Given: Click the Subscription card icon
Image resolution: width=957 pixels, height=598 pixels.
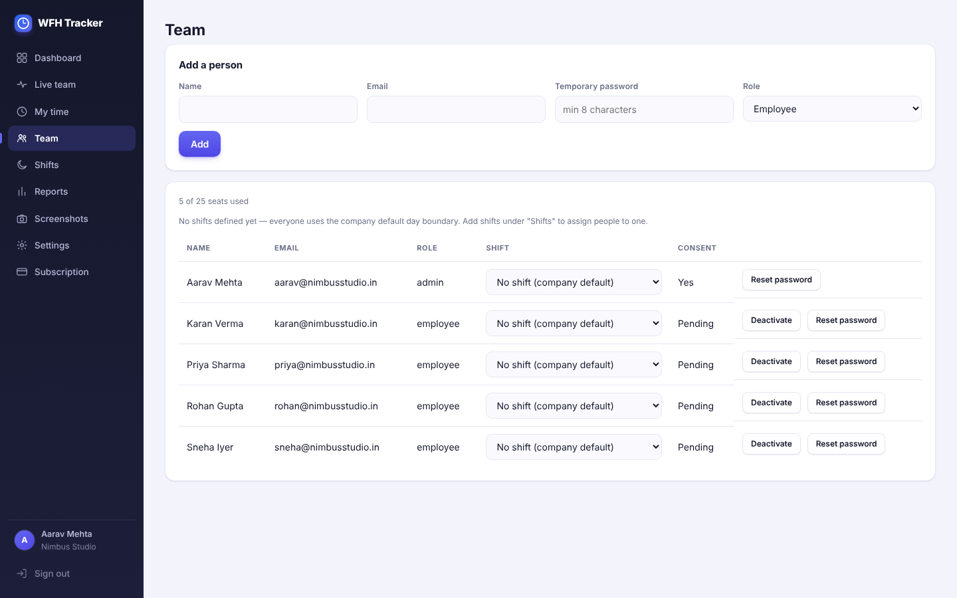Looking at the screenshot, I should [22, 272].
